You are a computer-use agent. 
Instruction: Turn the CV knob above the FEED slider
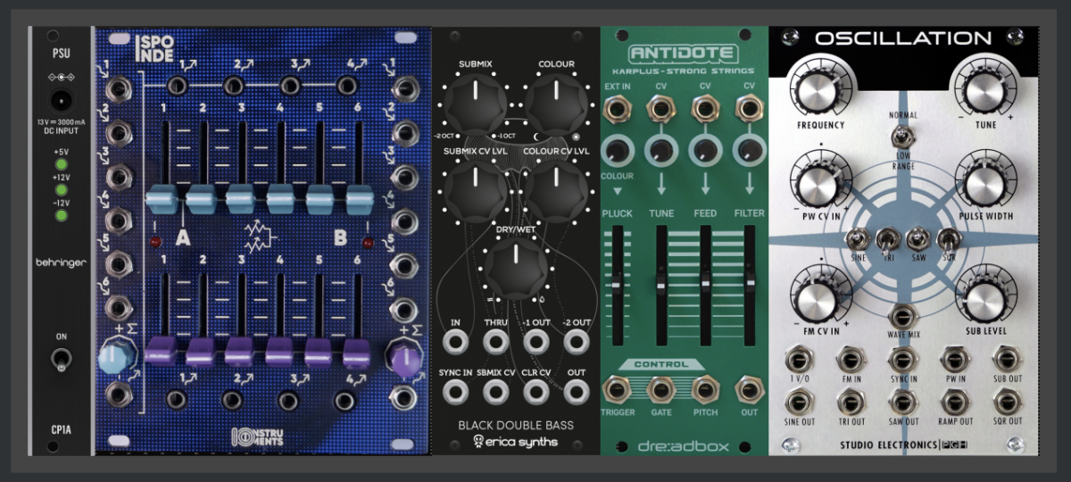pos(705,151)
